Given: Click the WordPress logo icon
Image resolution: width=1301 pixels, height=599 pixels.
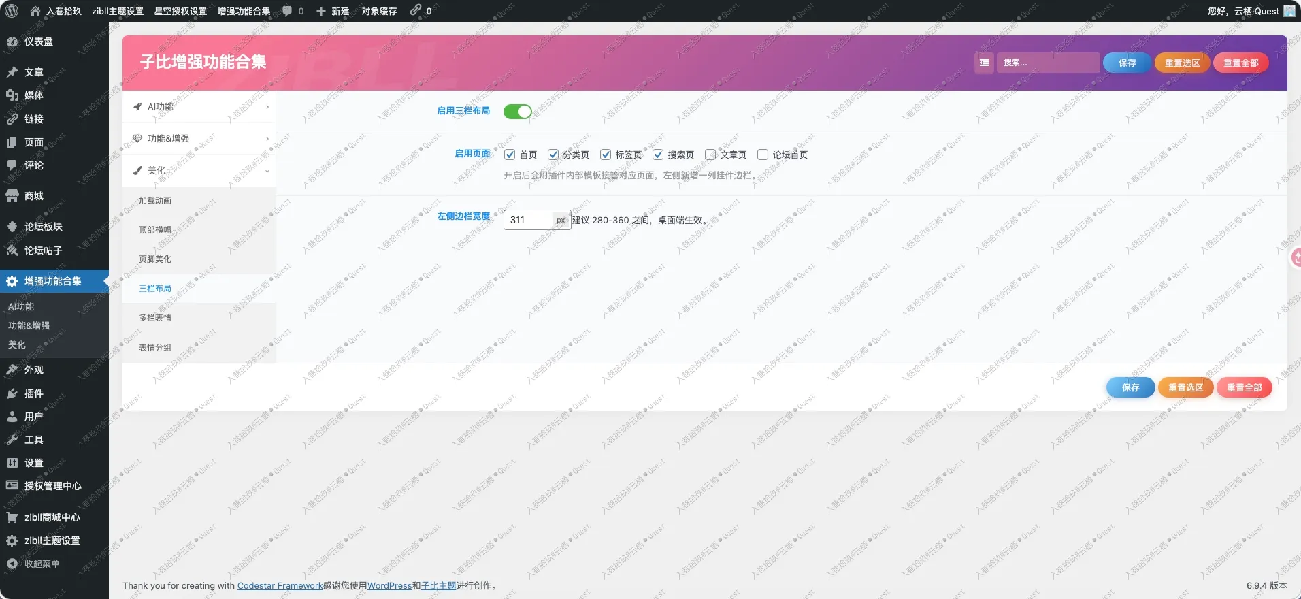Looking at the screenshot, I should click(x=12, y=11).
